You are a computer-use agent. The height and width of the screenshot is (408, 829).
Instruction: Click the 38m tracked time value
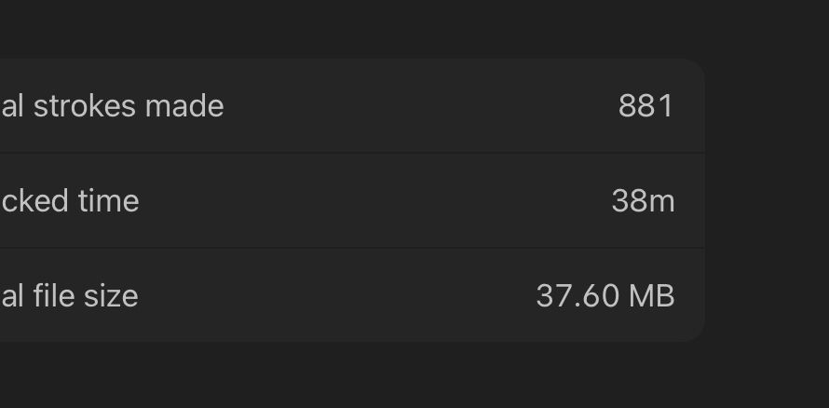[x=643, y=201]
